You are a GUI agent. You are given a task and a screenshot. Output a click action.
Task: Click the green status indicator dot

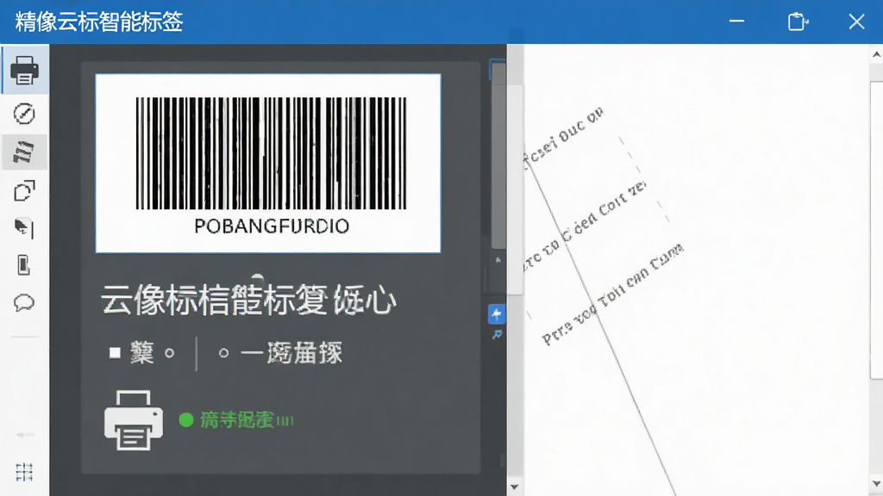point(186,420)
